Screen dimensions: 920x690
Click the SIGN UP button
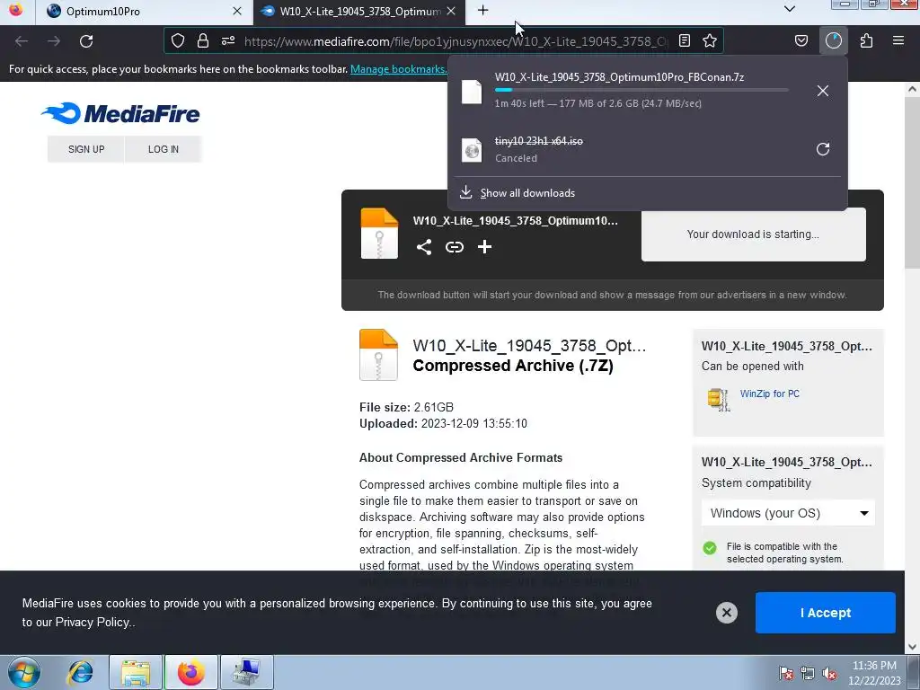click(86, 149)
